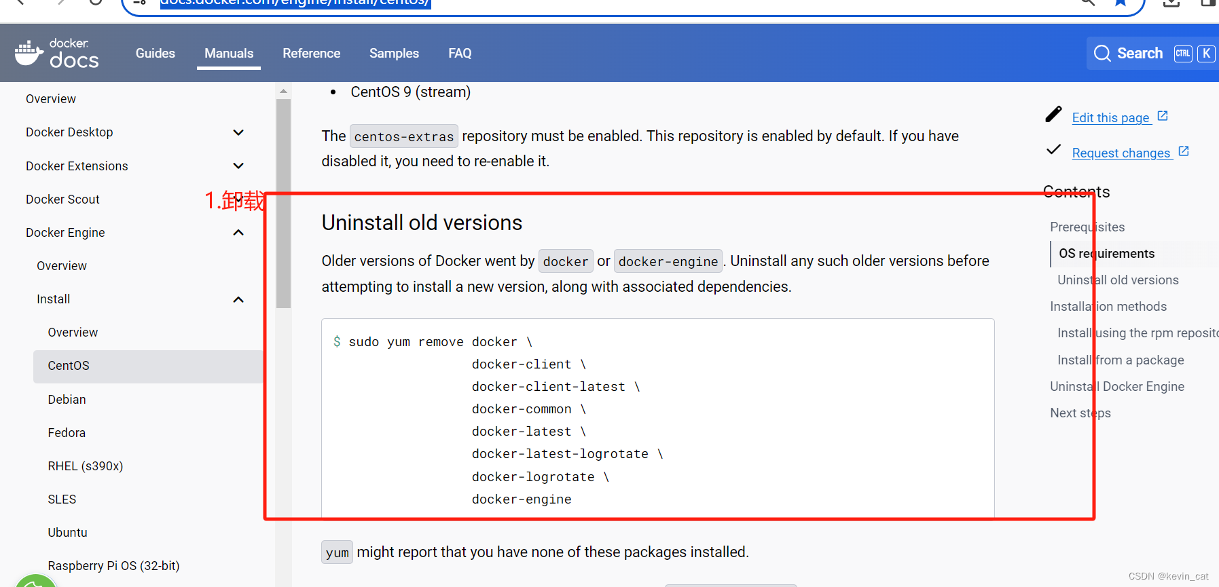The height and width of the screenshot is (587, 1219).
Task: Click the checkmark icon beside Request changes
Action: tap(1053, 149)
